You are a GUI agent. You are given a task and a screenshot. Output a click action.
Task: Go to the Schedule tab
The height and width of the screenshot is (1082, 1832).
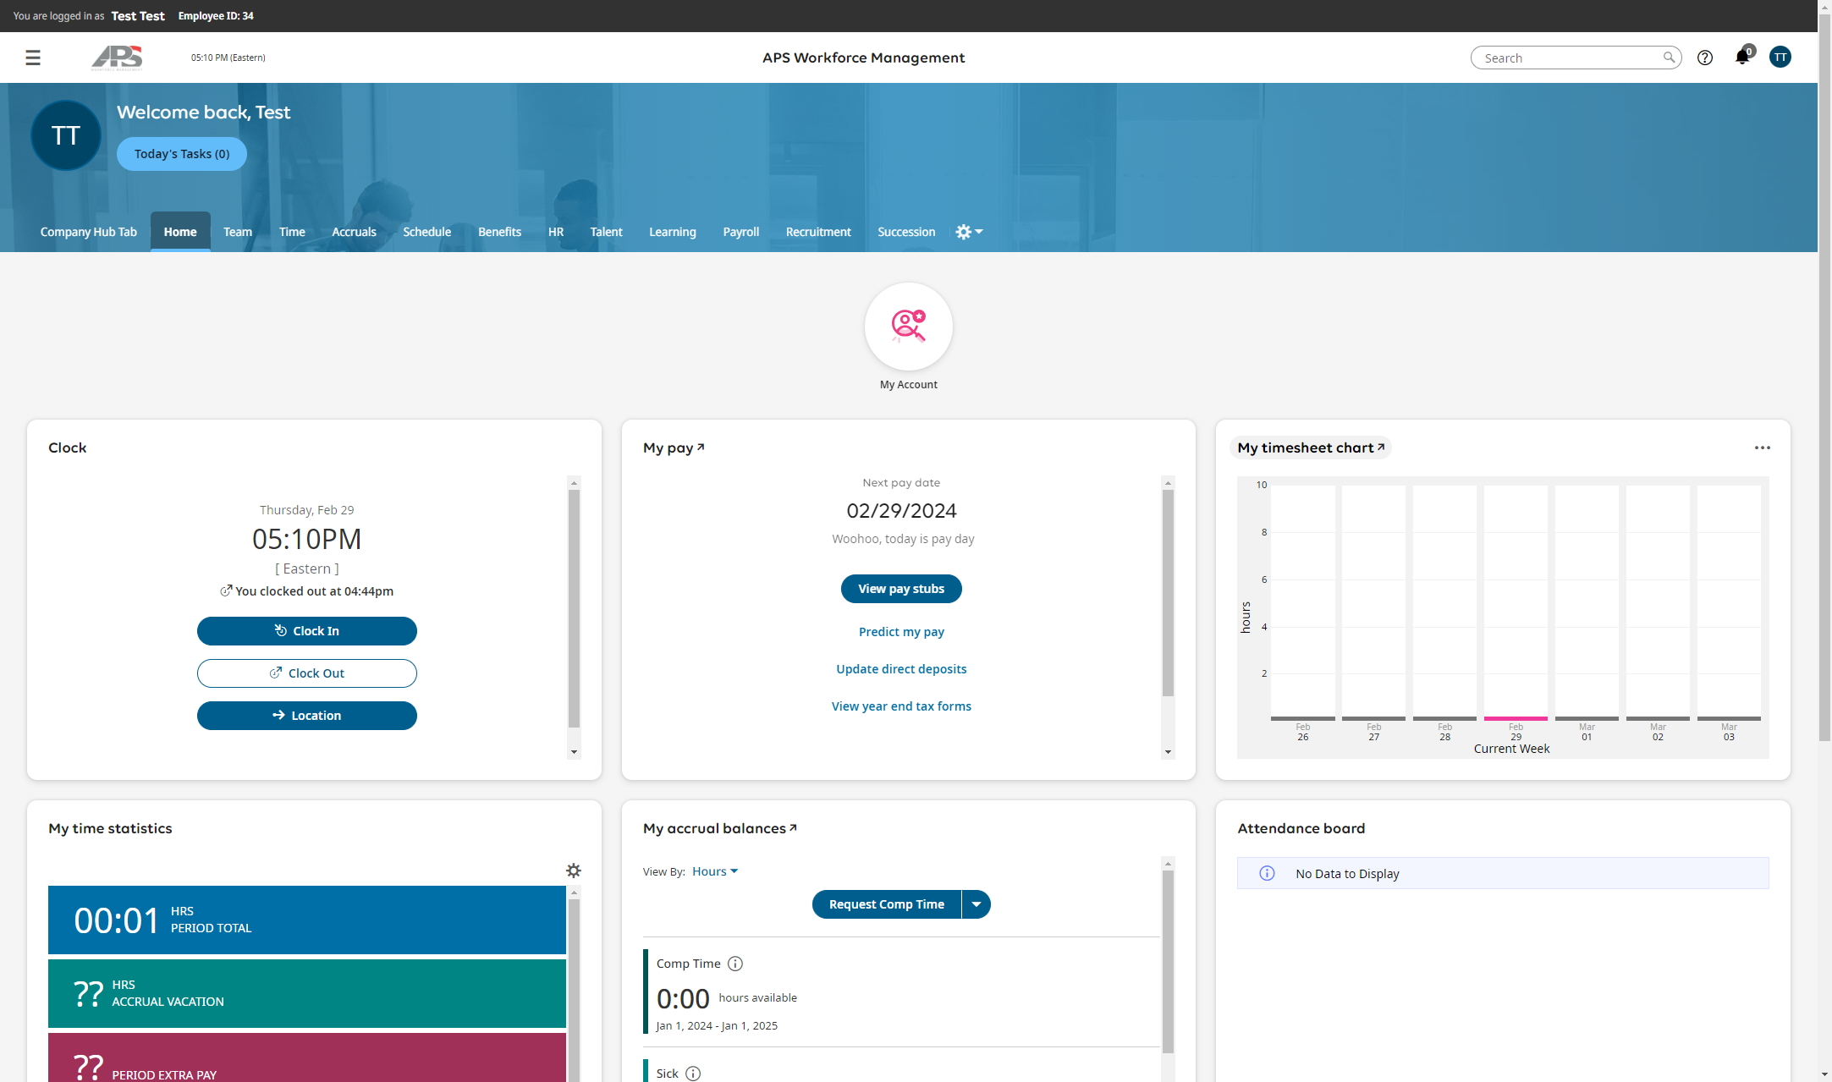(427, 232)
